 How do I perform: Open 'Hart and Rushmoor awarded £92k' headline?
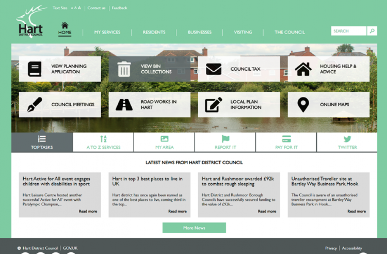pos(238,181)
